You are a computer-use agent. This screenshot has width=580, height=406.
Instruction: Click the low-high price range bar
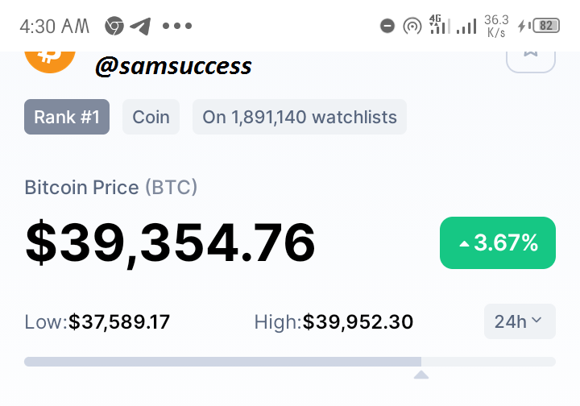[x=290, y=362]
